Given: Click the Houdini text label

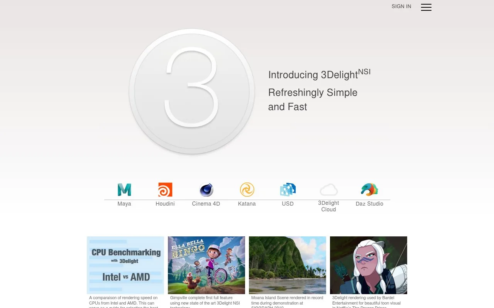Looking at the screenshot, I should pyautogui.click(x=165, y=204).
